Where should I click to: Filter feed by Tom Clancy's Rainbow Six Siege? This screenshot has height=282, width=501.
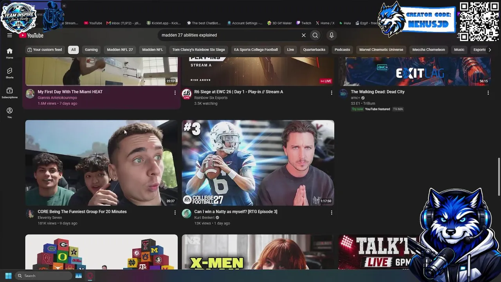pyautogui.click(x=198, y=50)
